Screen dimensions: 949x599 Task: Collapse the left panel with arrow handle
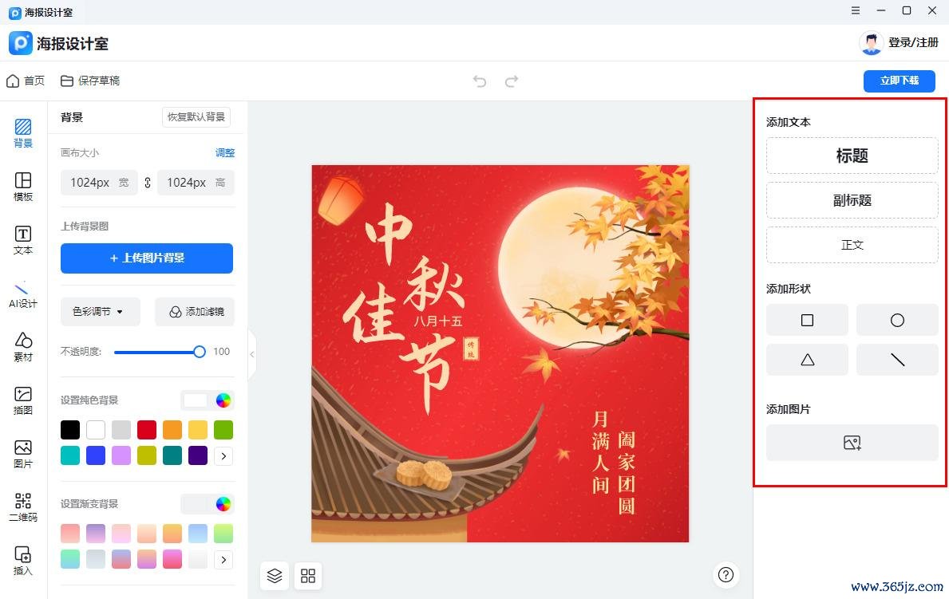click(252, 355)
